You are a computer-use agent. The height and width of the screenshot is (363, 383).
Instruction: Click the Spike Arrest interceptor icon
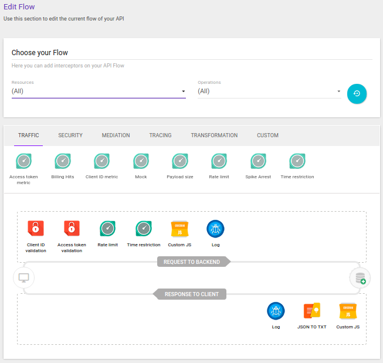[x=258, y=161]
